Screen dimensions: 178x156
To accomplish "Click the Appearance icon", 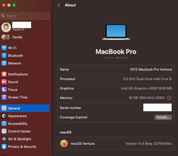I will [x=4, y=116].
